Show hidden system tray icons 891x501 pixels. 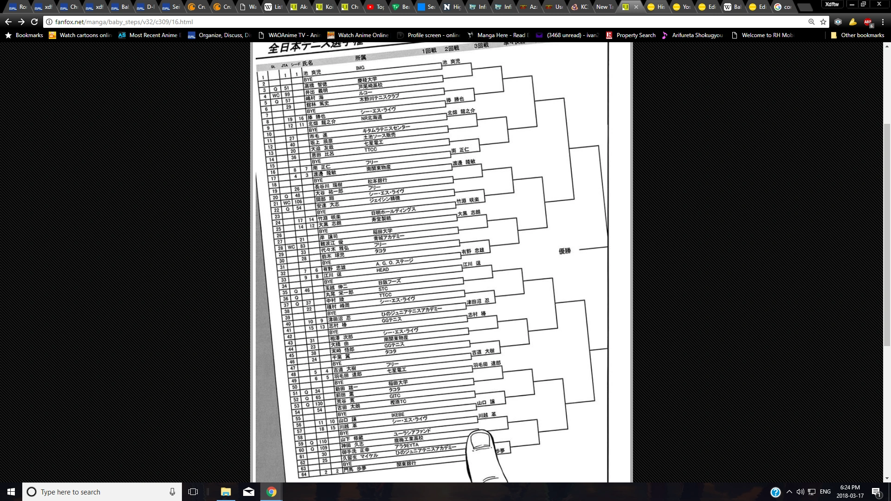(x=789, y=492)
